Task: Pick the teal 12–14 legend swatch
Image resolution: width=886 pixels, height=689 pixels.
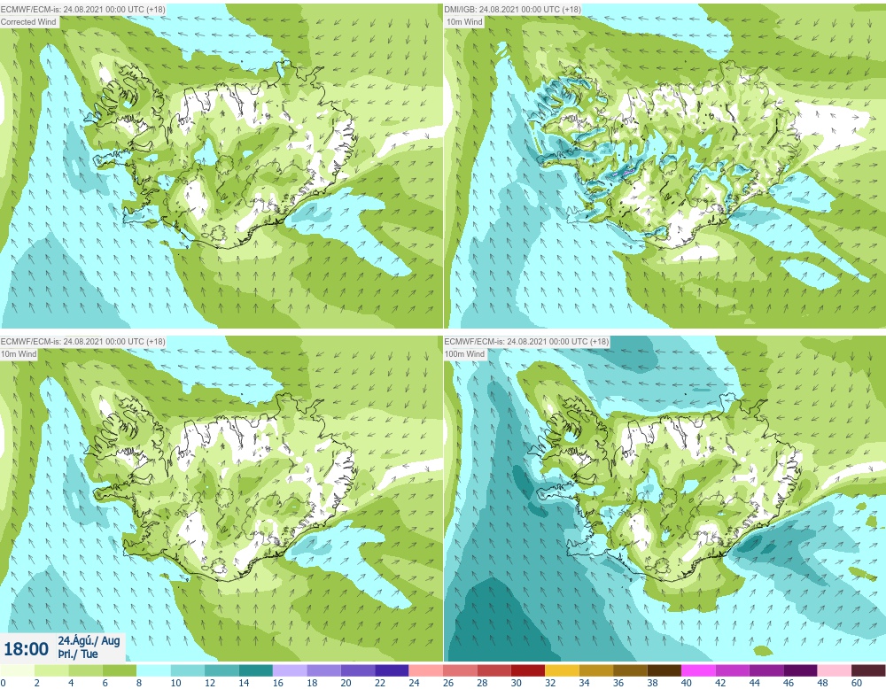Action: tap(221, 670)
